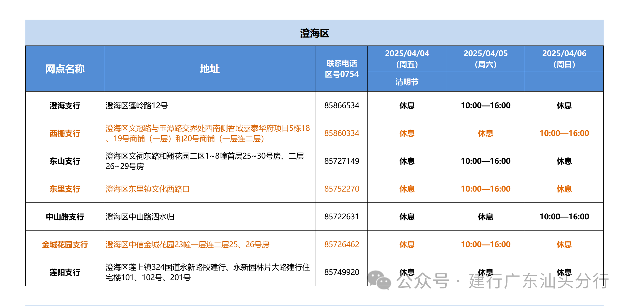Select the 莲阳支行 branch name
Image resolution: width=629 pixels, height=306 pixels.
(65, 272)
